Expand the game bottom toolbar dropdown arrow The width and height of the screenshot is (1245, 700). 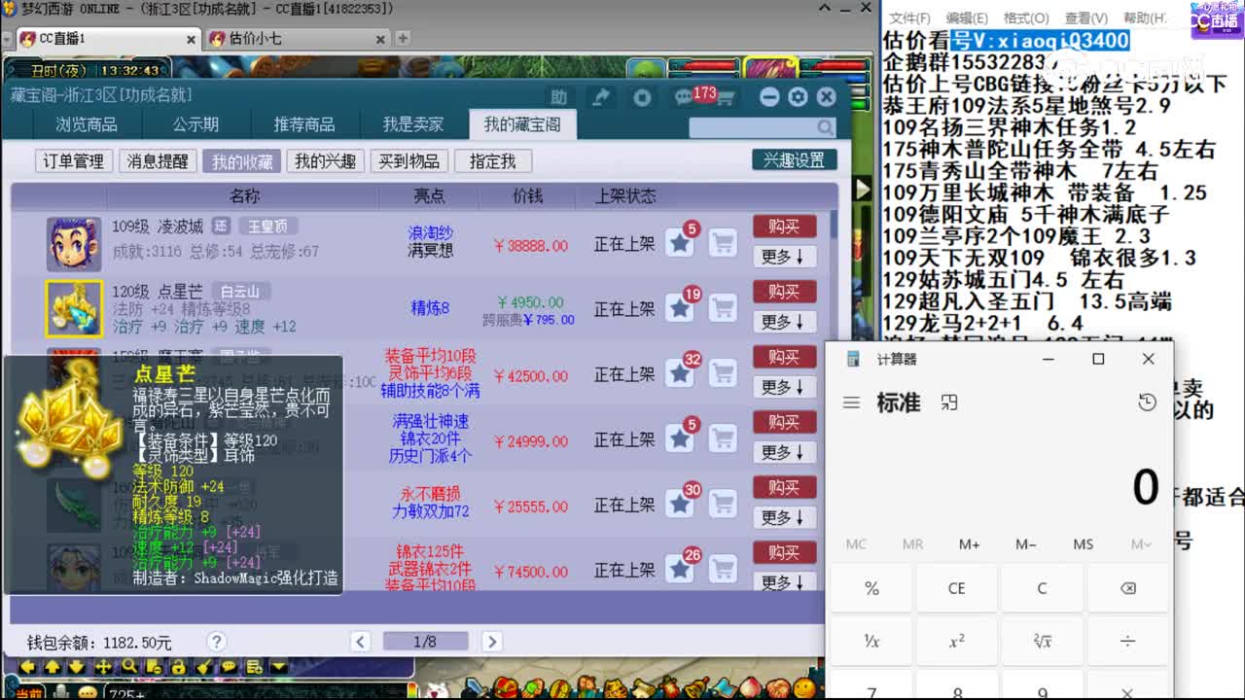pos(279,667)
